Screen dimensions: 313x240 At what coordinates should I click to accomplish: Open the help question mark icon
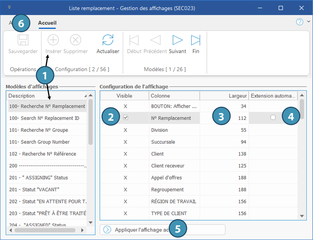coord(299,22)
